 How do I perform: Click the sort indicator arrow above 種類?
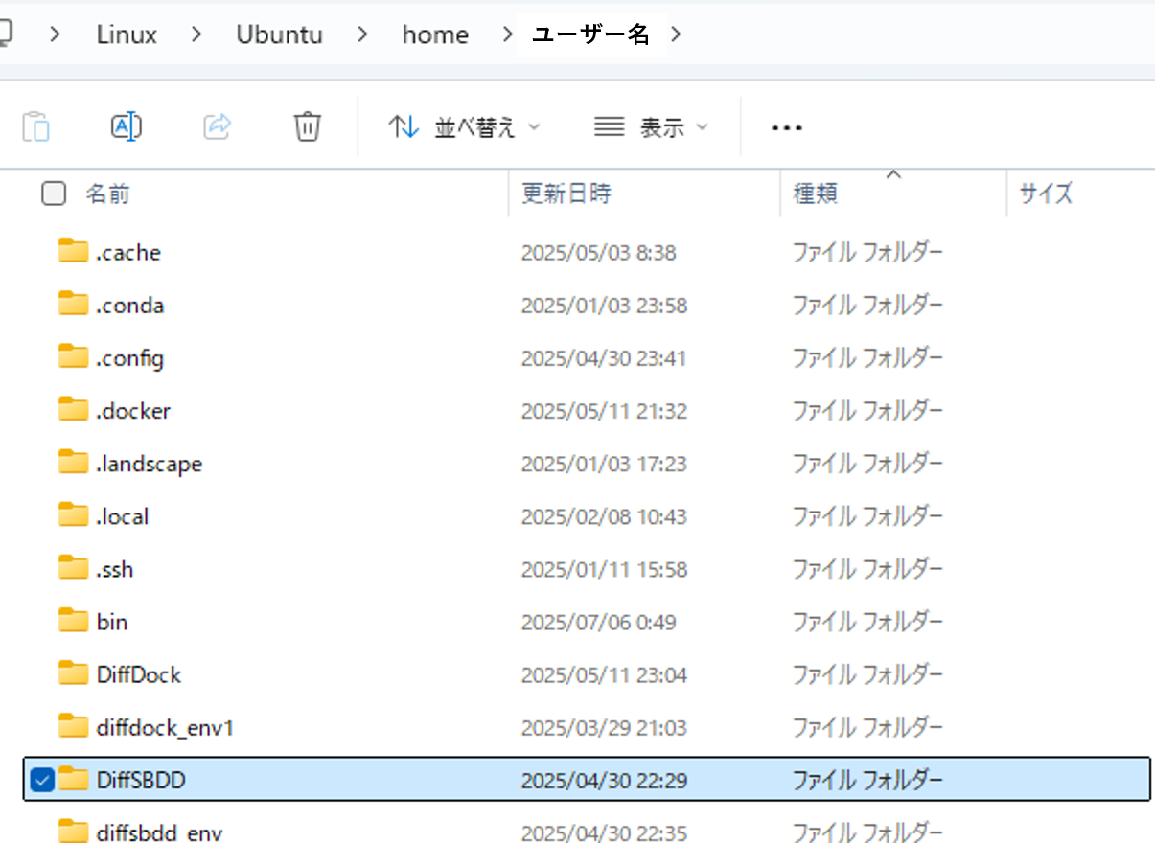click(893, 176)
